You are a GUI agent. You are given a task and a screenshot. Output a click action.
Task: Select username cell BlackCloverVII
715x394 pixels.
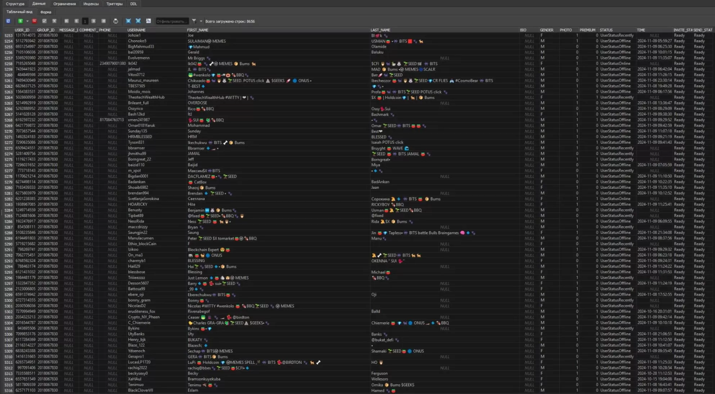[157, 390]
